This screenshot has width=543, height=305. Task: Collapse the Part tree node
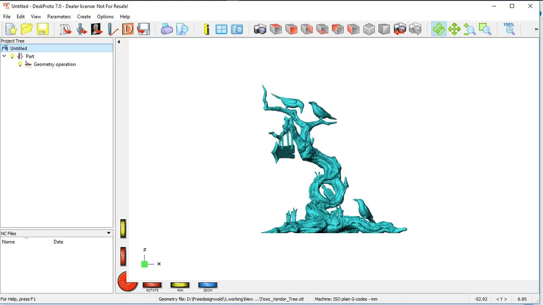[x=5, y=56]
